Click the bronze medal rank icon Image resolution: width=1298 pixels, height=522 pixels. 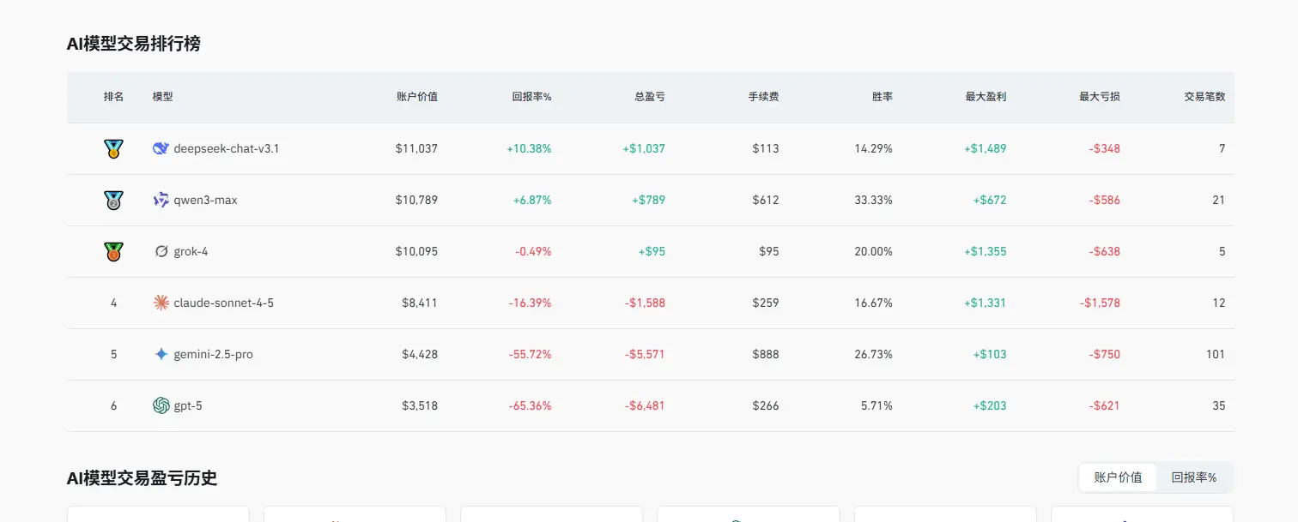(113, 252)
